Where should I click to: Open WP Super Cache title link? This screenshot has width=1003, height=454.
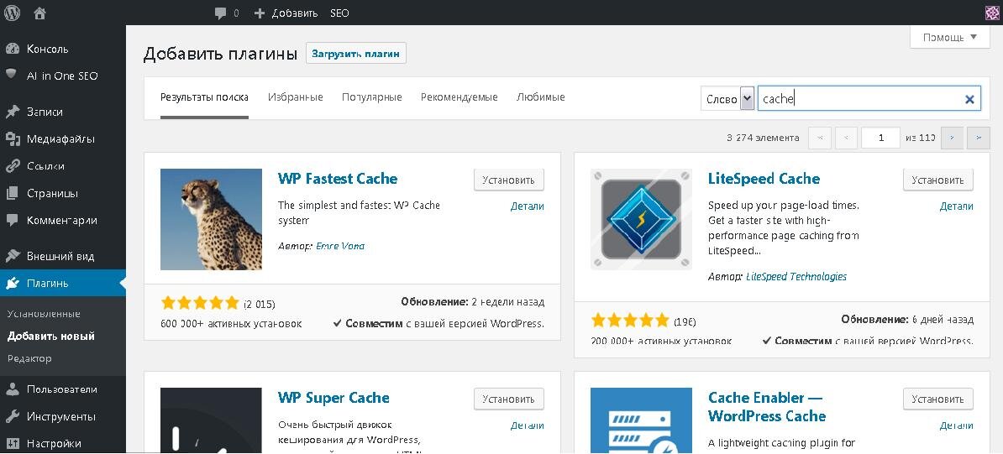point(333,397)
